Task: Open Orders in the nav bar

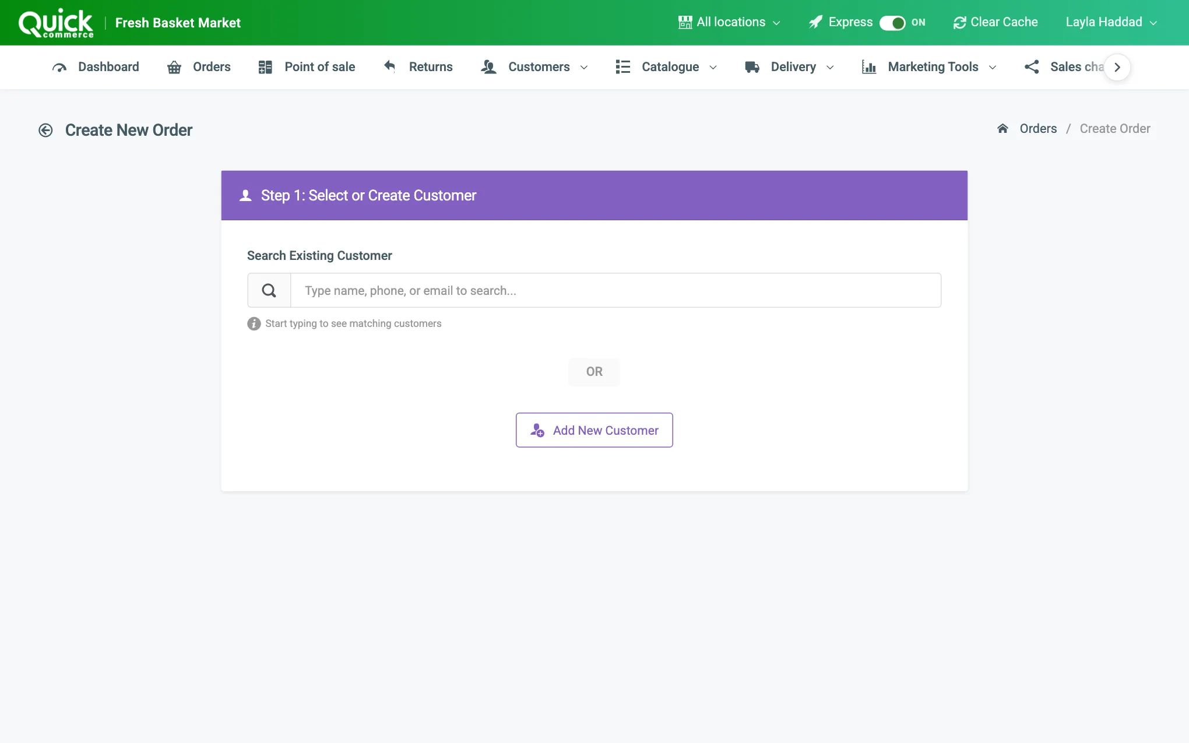Action: click(199, 67)
